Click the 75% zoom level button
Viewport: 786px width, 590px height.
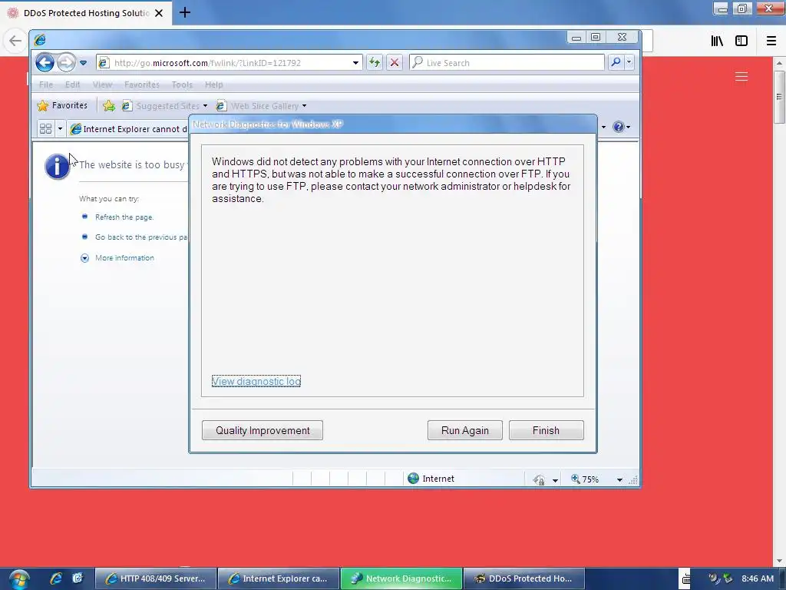[585, 479]
